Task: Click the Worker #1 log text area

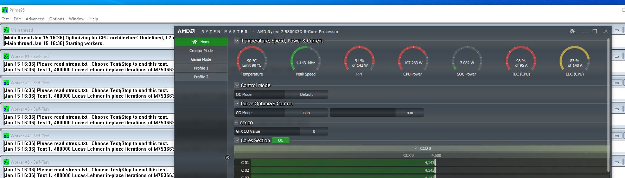Action: click(x=89, y=67)
